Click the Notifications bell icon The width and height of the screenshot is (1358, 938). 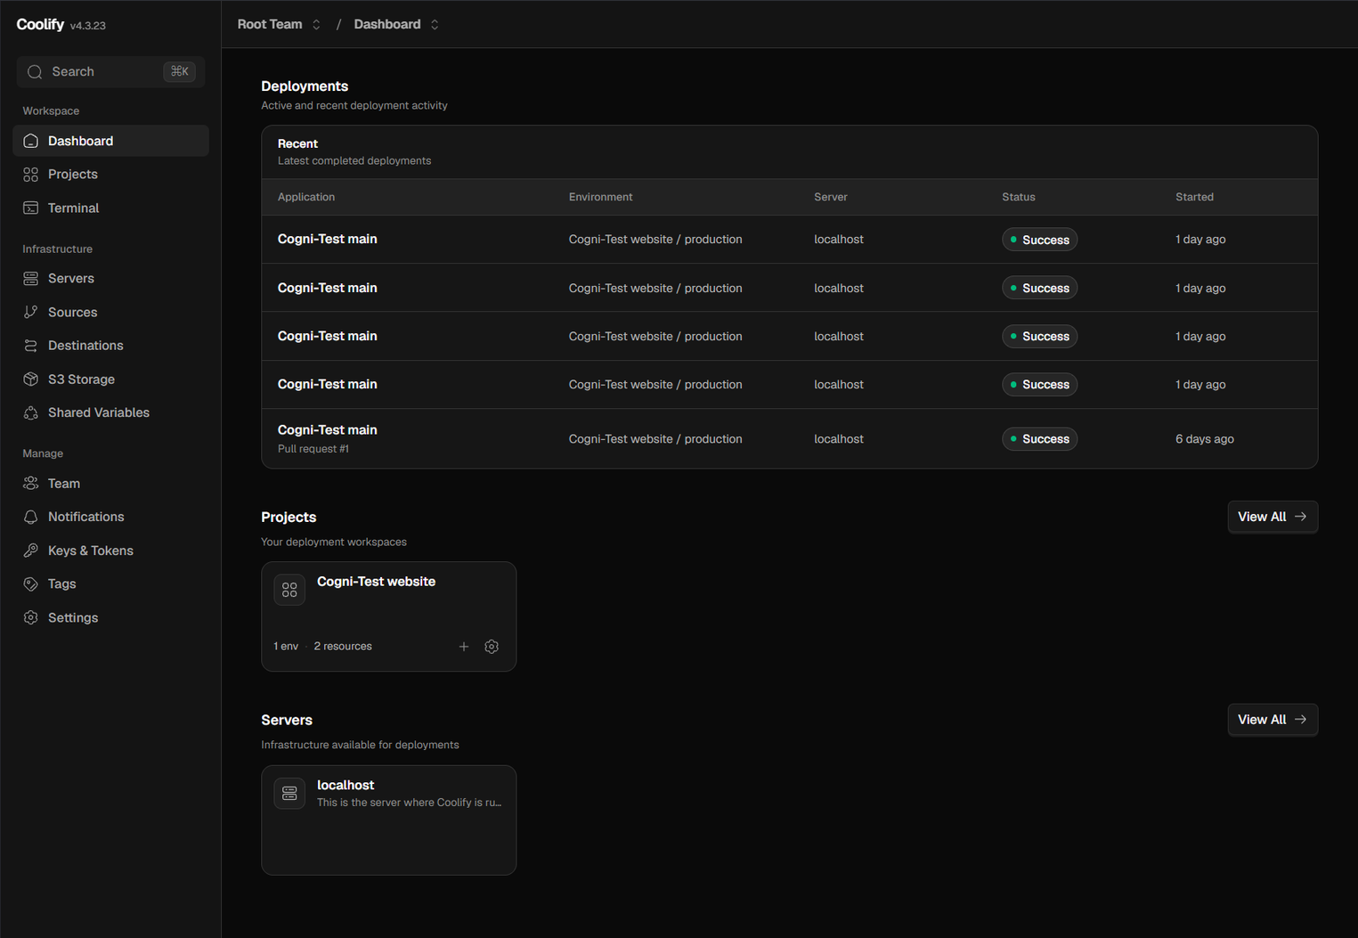click(x=31, y=517)
